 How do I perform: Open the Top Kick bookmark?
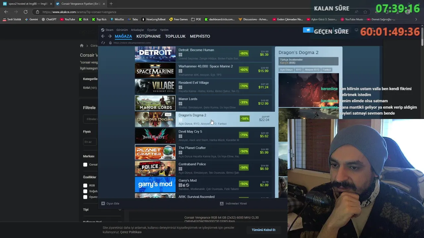tap(99, 20)
